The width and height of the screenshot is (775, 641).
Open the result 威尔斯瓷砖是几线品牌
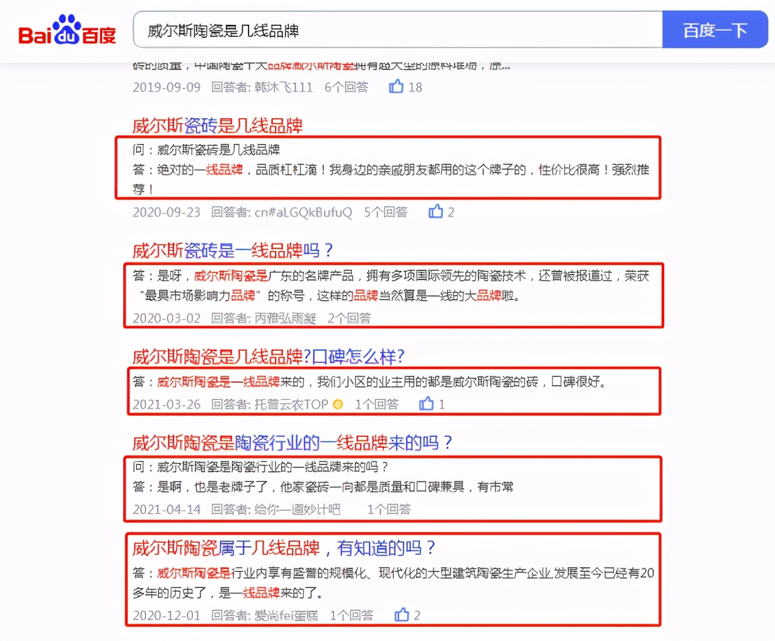[215, 125]
